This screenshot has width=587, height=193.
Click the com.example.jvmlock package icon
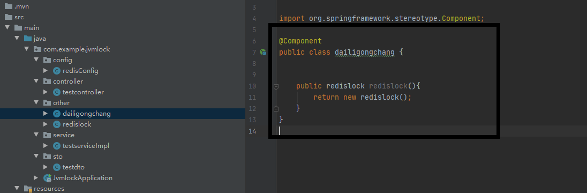(x=37, y=49)
